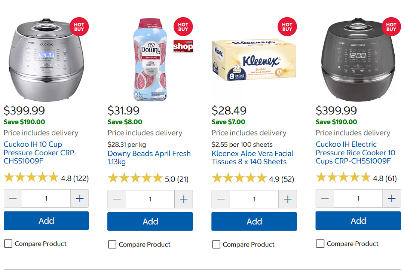Image resolution: width=404 pixels, height=272 pixels.
Task: Tick Compare Product for Downy Beads
Action: click(112, 244)
